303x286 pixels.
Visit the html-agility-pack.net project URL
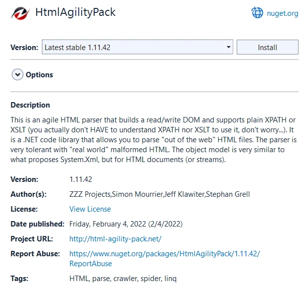click(x=115, y=239)
